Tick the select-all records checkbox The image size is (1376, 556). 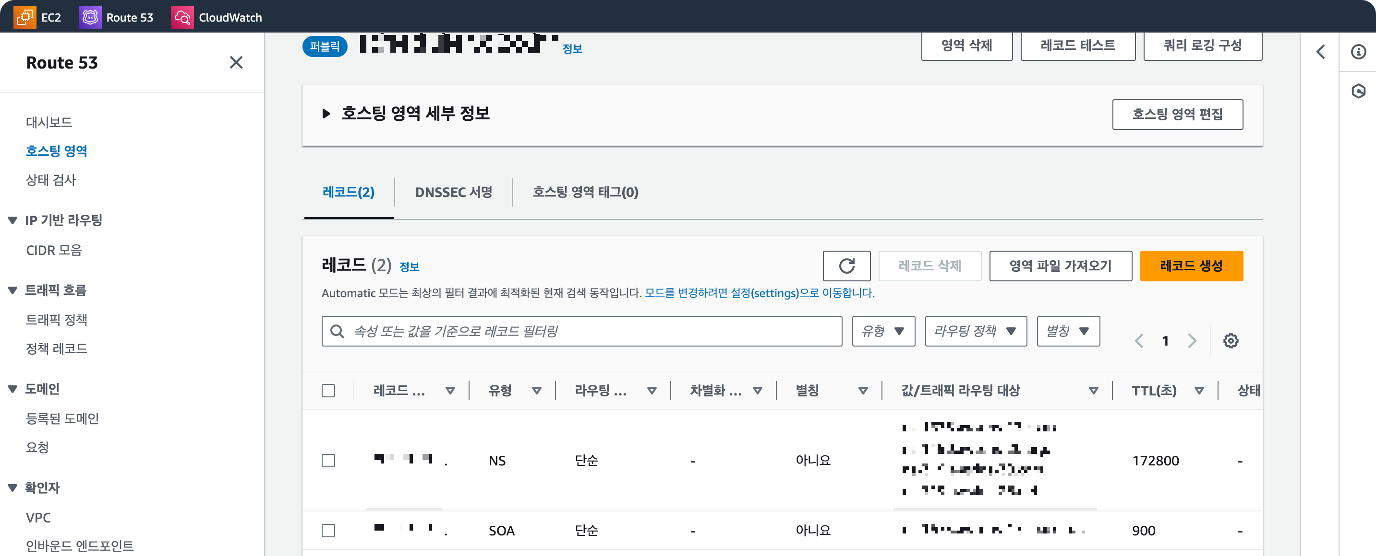[x=328, y=390]
